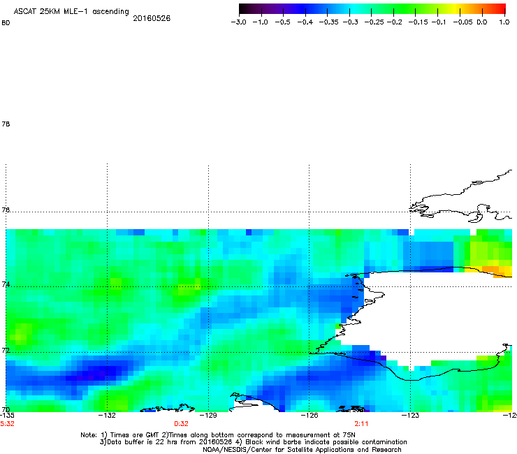Image resolution: width=517 pixels, height=454 pixels.
Task: Click the red end of the color scale
Action: (501, 9)
